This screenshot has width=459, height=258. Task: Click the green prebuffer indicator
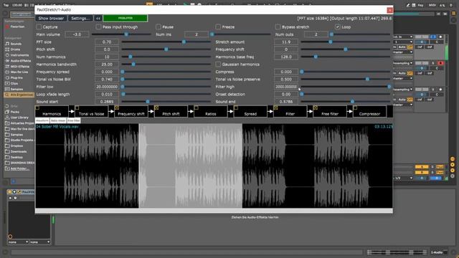pos(126,18)
